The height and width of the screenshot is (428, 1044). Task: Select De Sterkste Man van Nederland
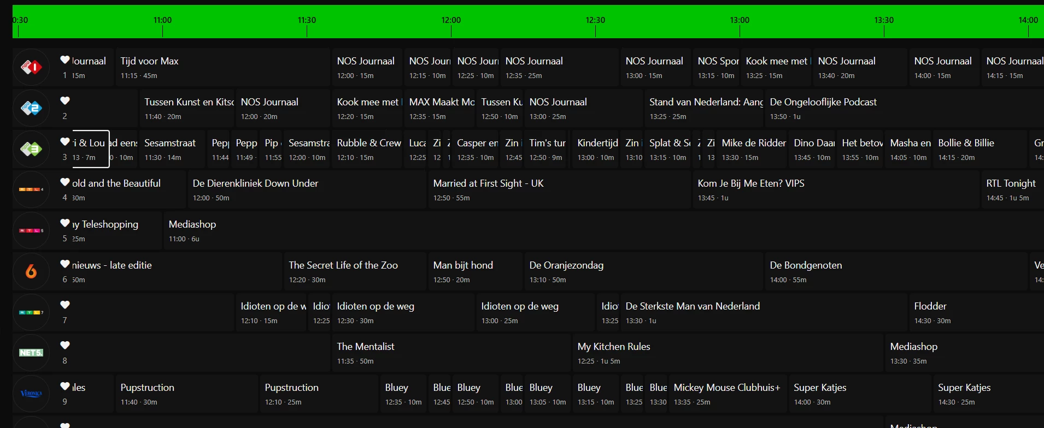click(763, 312)
